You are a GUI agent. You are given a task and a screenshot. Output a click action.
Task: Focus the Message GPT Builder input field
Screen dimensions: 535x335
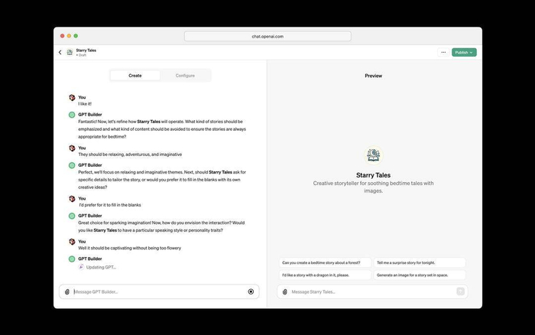tap(159, 291)
